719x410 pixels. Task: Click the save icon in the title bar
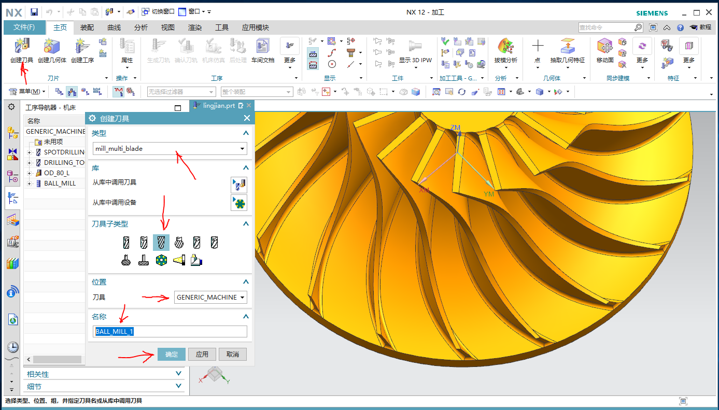click(34, 12)
